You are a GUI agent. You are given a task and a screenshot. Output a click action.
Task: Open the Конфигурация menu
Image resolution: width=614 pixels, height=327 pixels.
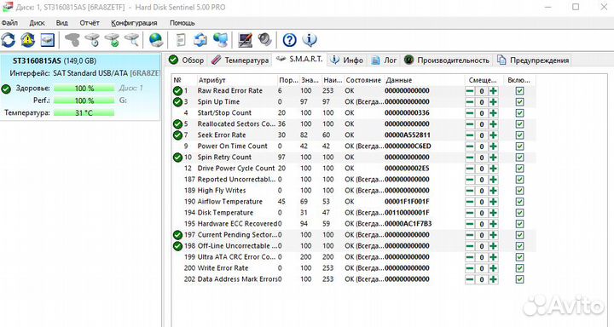tap(134, 23)
